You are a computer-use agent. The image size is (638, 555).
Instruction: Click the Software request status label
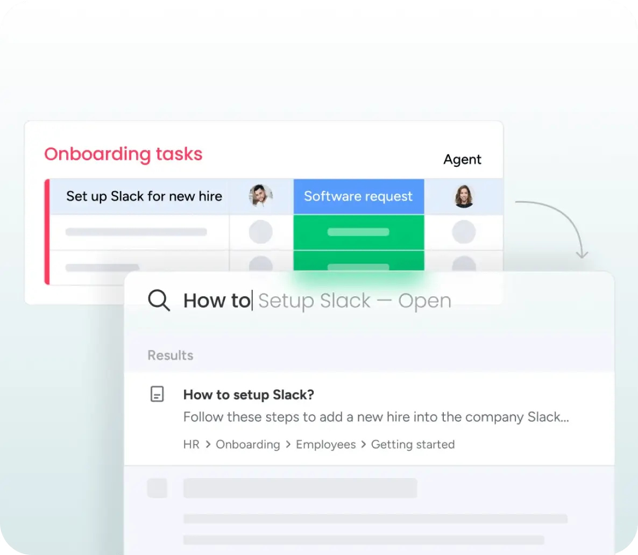(358, 196)
